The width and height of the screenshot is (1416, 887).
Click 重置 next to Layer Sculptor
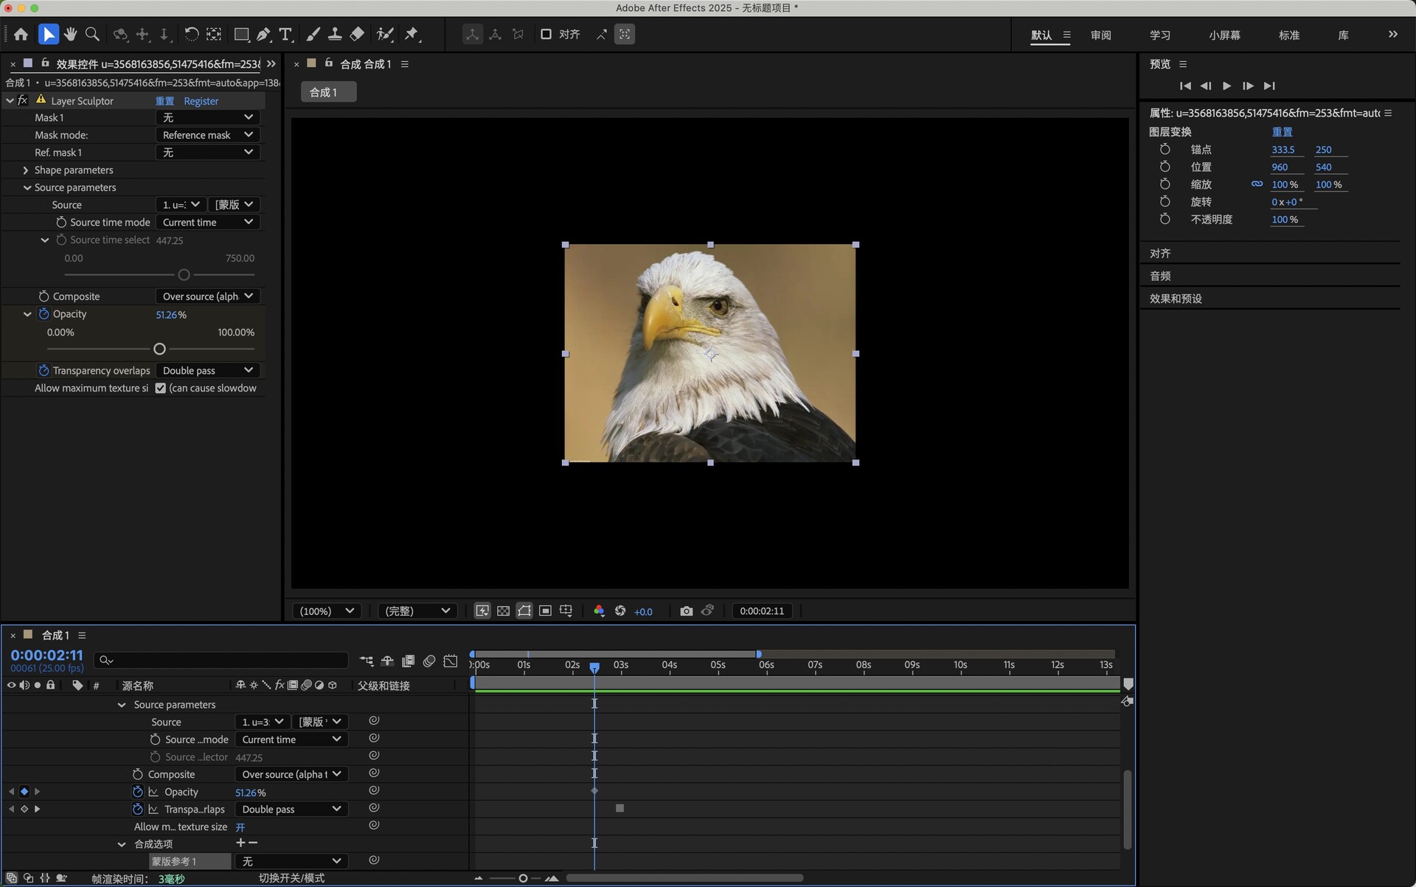tap(164, 101)
